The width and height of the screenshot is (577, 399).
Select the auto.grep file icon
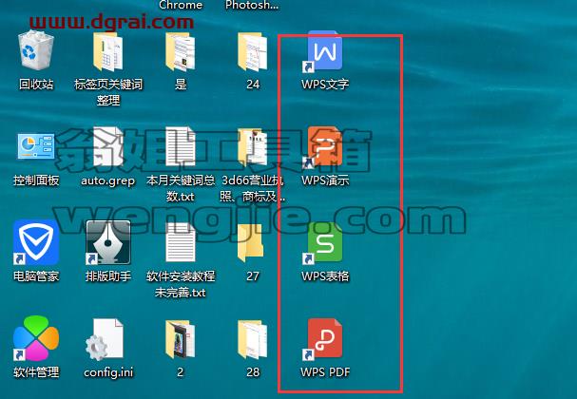pyautogui.click(x=107, y=147)
